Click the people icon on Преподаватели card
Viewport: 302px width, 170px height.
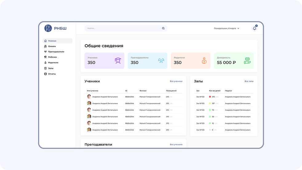161,60
